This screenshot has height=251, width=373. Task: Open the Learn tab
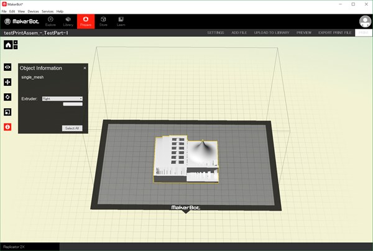pyautogui.click(x=121, y=21)
